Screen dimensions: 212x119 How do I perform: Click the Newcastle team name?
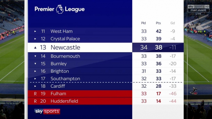(65, 47)
